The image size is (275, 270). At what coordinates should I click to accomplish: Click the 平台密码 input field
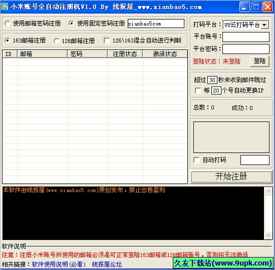click(x=246, y=49)
